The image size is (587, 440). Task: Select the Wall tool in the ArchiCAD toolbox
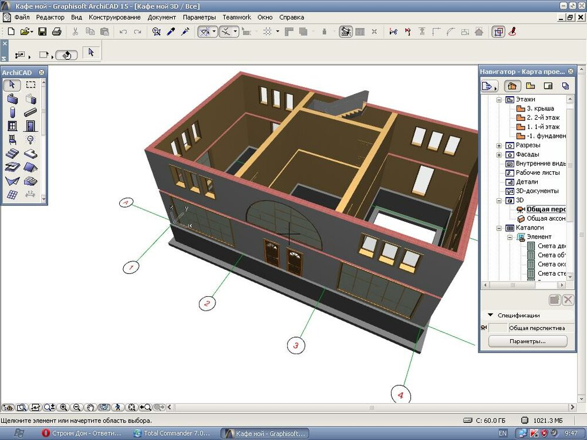click(x=12, y=99)
